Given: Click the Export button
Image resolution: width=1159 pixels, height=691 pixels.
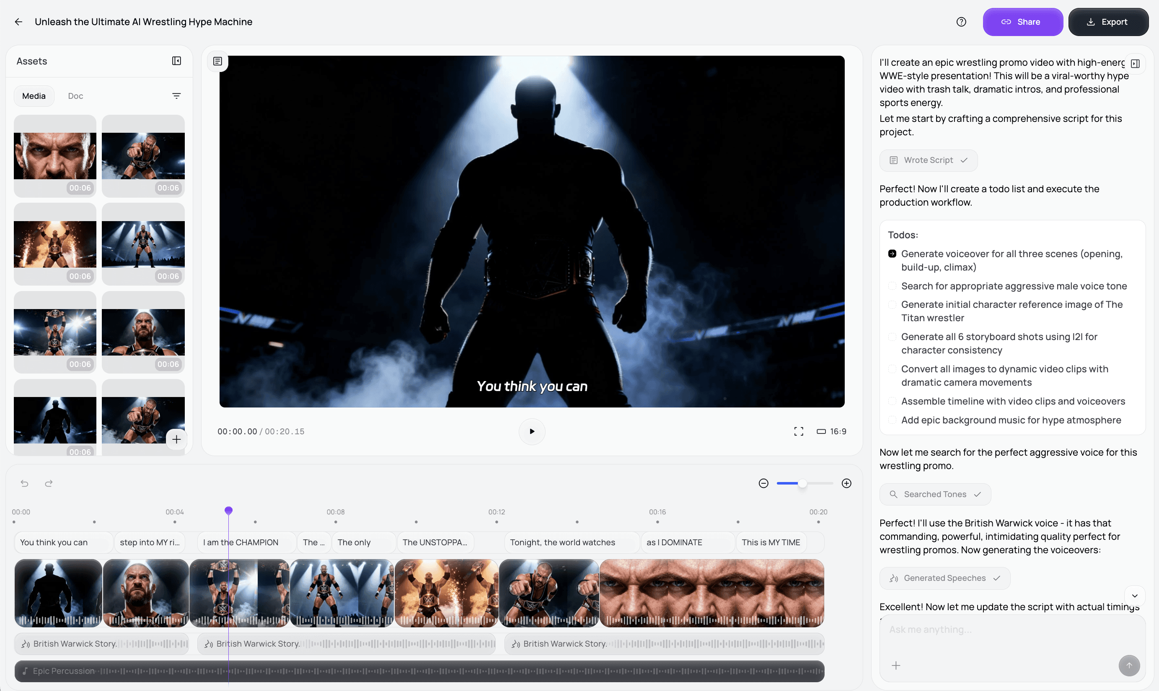Looking at the screenshot, I should [x=1108, y=22].
